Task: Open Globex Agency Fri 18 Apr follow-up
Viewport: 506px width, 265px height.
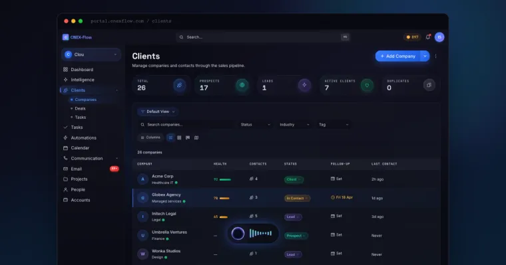Action: [x=342, y=197]
